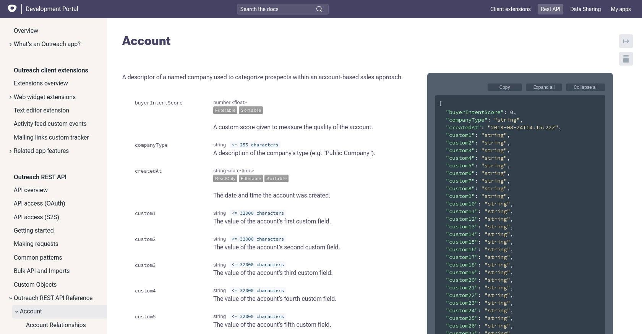
Task: Open Account Relationships sub-item
Action: 56,325
